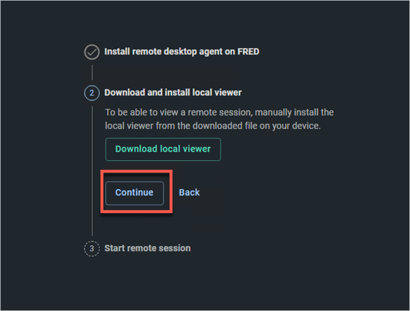The image size is (410, 311).
Task: Download the local viewer installer
Action: [163, 149]
